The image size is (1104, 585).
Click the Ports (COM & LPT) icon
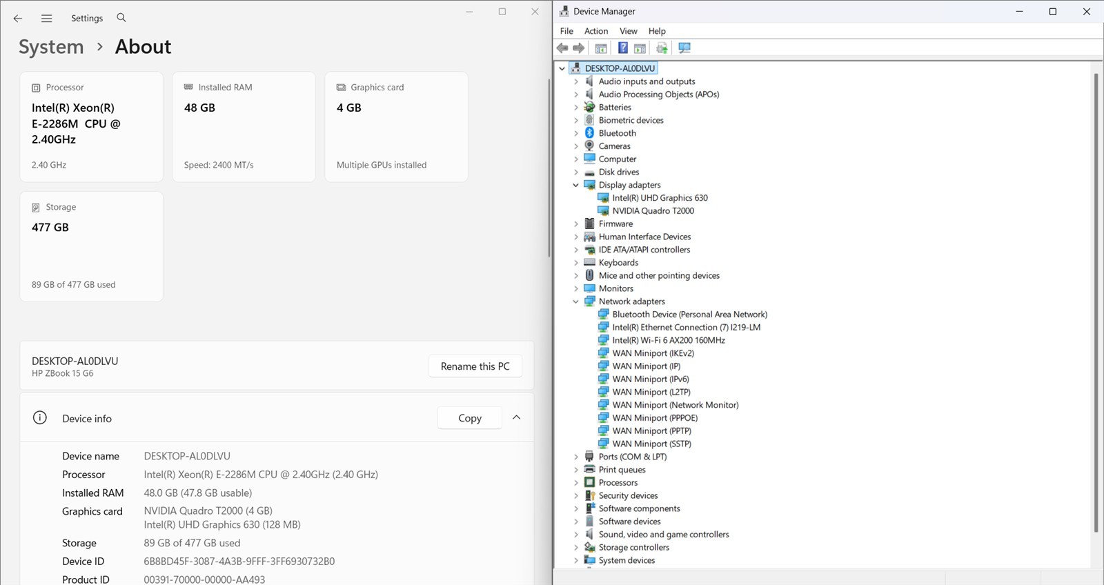coord(589,456)
